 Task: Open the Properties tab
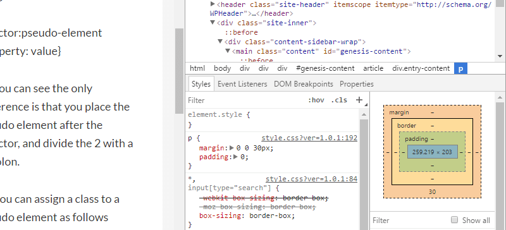coord(357,84)
